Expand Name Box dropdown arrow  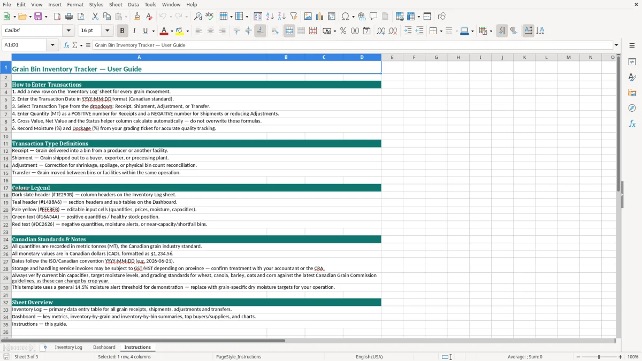(x=53, y=45)
